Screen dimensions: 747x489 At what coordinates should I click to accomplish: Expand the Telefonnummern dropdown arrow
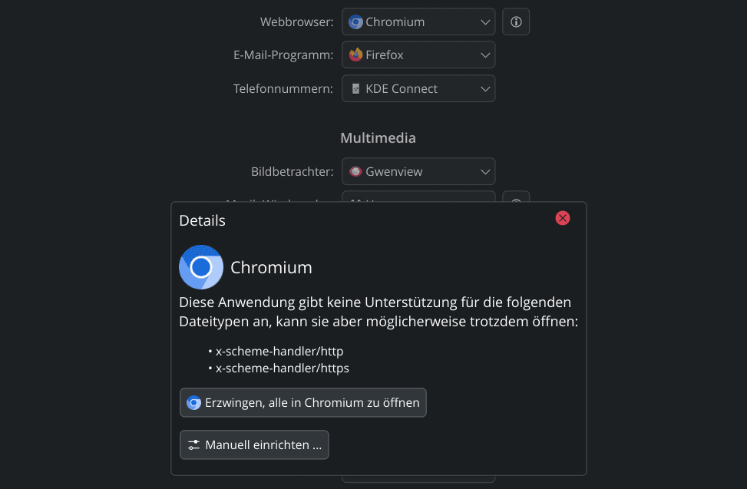click(485, 88)
